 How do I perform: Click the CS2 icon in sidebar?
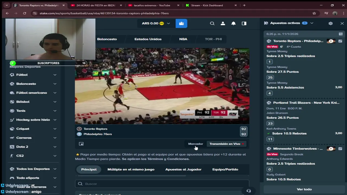pos(12,156)
